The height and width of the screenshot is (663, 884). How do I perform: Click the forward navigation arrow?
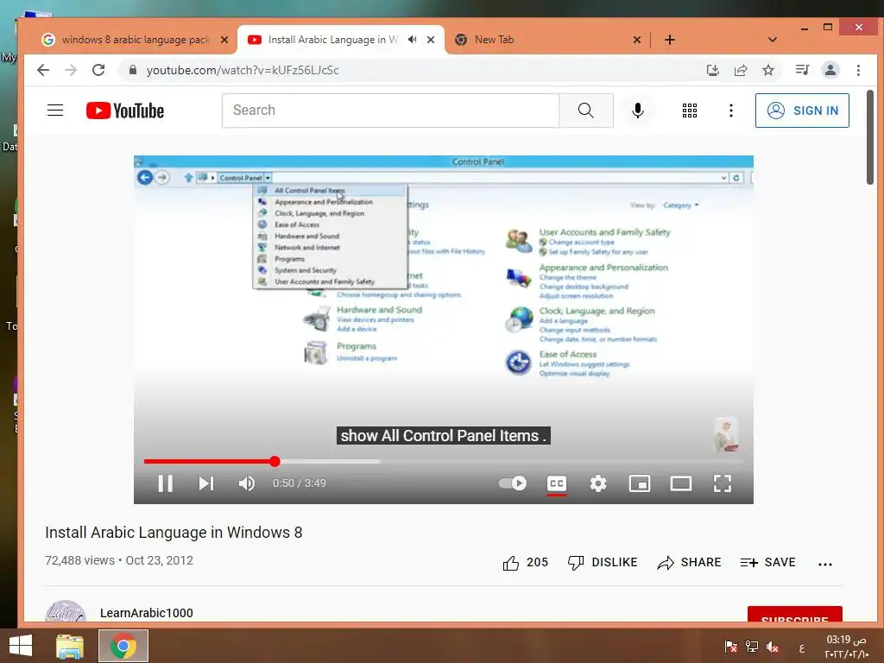pyautogui.click(x=71, y=70)
